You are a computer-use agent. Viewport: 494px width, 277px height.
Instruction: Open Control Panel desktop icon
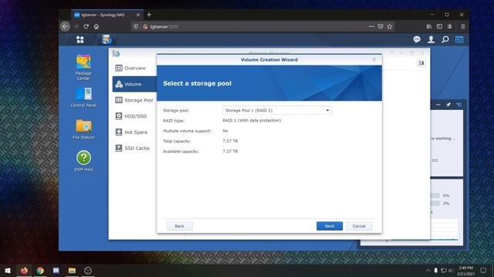pos(83,98)
